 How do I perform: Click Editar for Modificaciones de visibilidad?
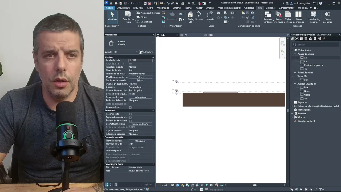pos(140,77)
